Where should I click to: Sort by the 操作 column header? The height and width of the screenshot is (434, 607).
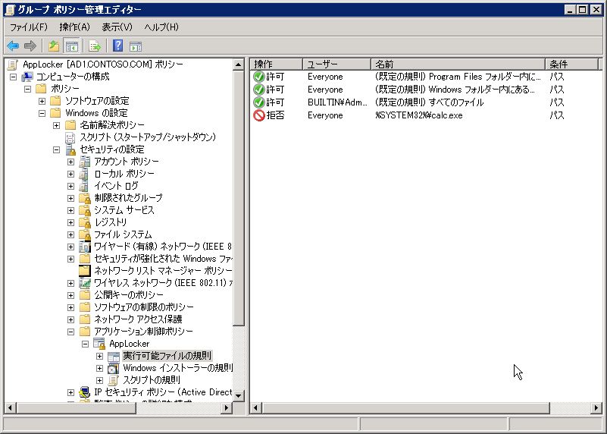pyautogui.click(x=277, y=64)
